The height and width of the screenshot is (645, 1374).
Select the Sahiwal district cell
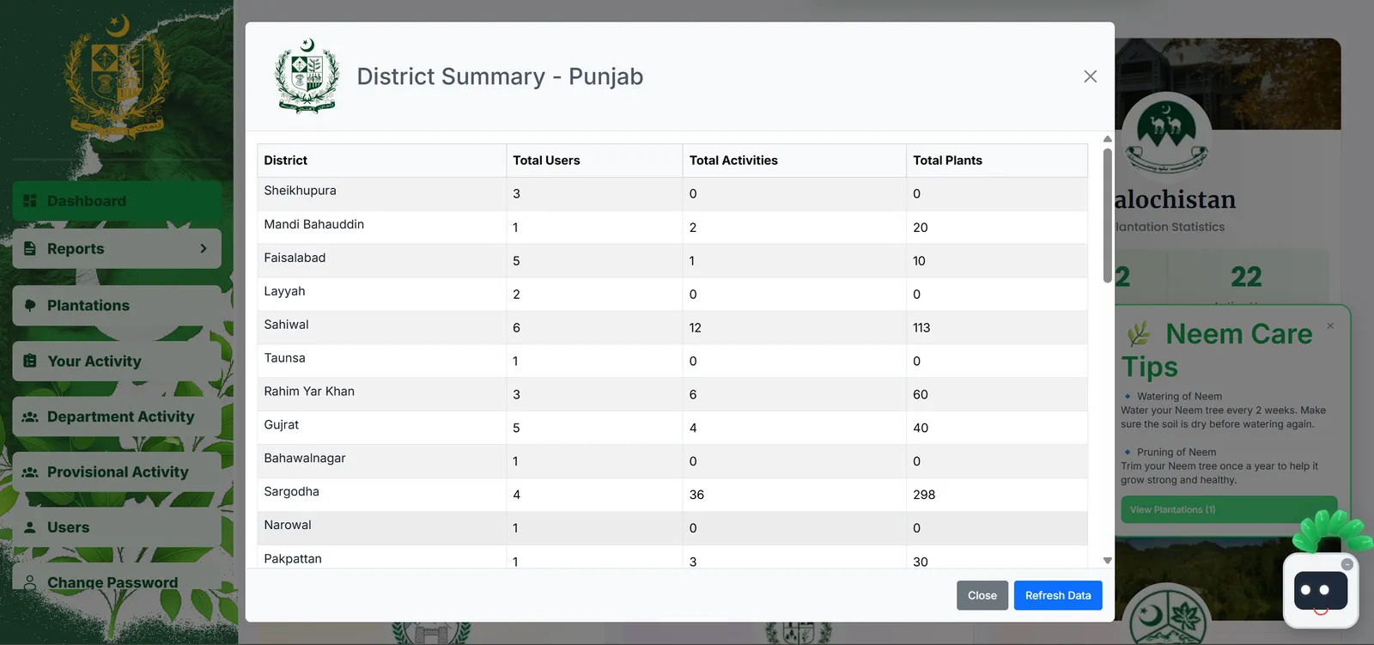tap(381, 327)
